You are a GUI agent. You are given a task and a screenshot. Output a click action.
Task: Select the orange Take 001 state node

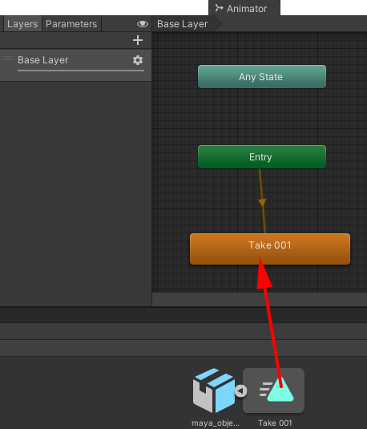(270, 249)
